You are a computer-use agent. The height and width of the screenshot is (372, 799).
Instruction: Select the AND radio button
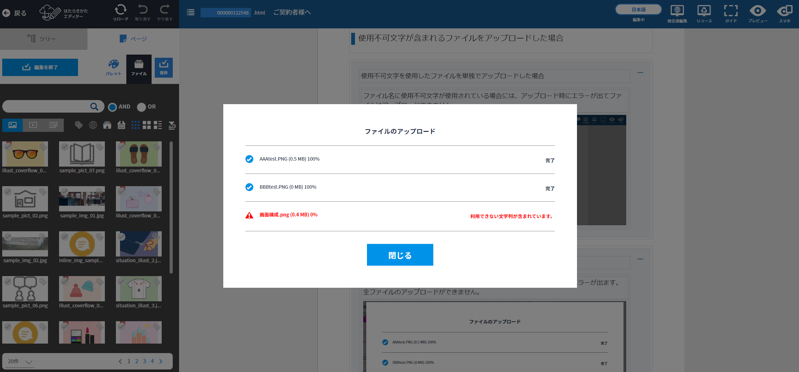[112, 107]
